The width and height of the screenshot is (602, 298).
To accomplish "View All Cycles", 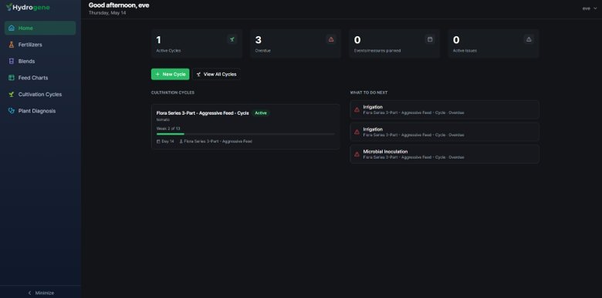I will coord(217,75).
